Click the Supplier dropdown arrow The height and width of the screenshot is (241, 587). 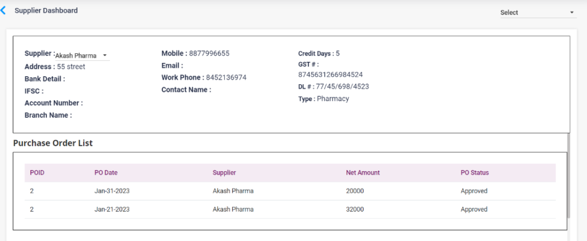pos(105,56)
